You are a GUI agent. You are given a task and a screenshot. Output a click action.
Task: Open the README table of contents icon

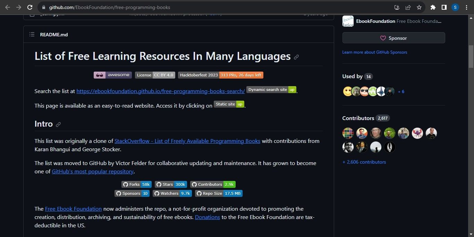32,34
